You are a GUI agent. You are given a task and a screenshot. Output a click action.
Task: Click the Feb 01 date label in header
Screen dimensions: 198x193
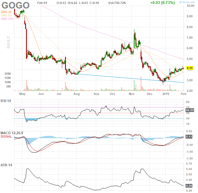click(x=42, y=3)
